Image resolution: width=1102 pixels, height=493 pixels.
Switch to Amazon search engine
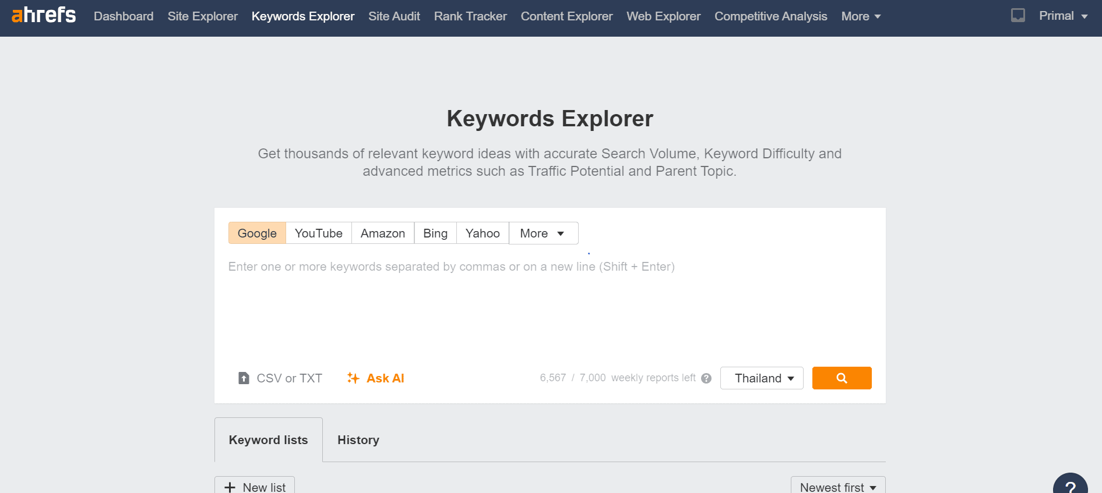[x=383, y=233]
